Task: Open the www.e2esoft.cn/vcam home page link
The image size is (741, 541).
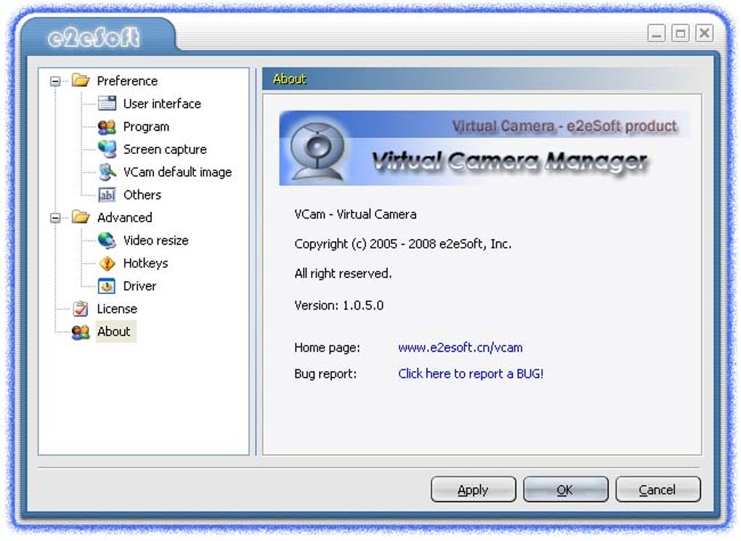Action: click(461, 348)
